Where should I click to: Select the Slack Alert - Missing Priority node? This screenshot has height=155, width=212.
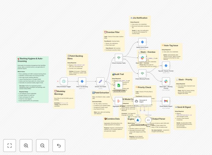pyautogui.click(x=166, y=81)
